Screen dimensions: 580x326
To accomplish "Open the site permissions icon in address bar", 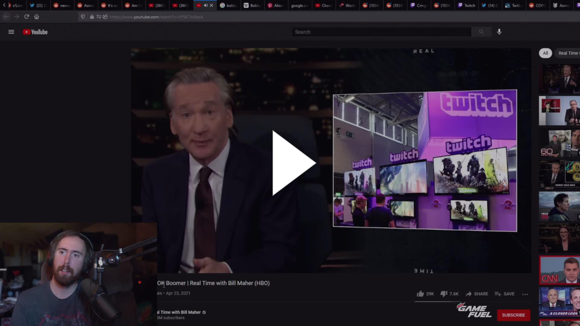I will coord(99,17).
